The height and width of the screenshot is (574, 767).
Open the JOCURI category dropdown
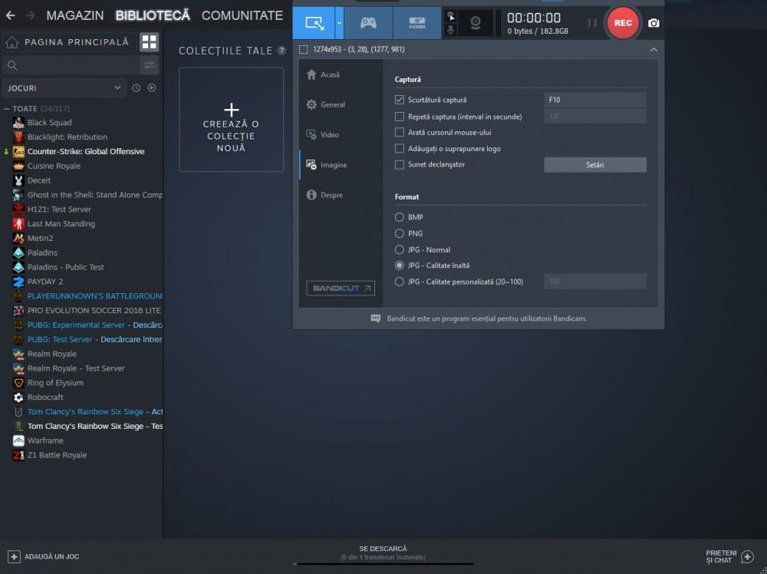pos(64,88)
